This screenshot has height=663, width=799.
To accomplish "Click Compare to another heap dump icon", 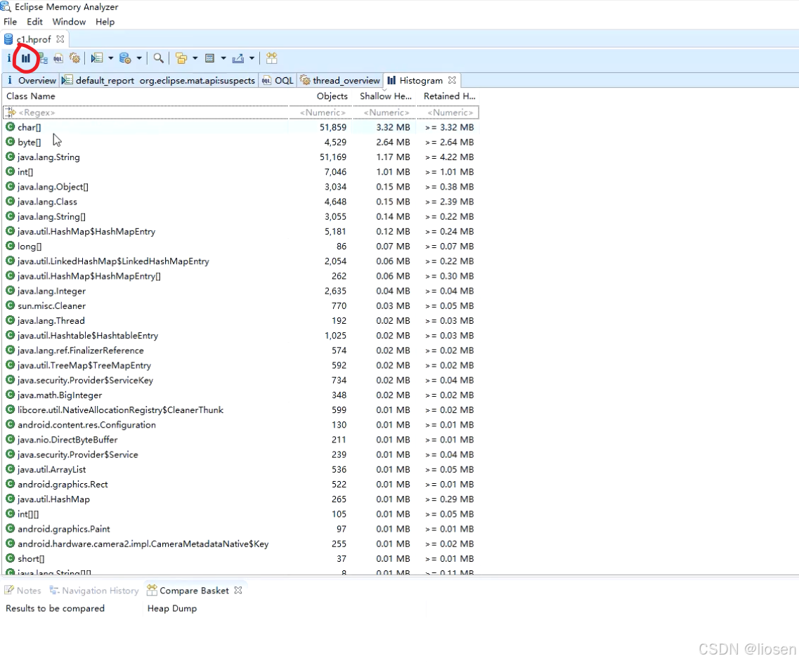I will 271,58.
